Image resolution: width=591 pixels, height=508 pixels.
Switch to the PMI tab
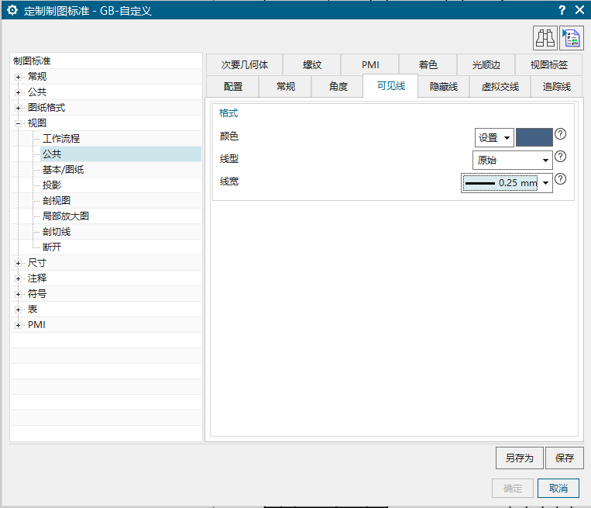coord(370,65)
